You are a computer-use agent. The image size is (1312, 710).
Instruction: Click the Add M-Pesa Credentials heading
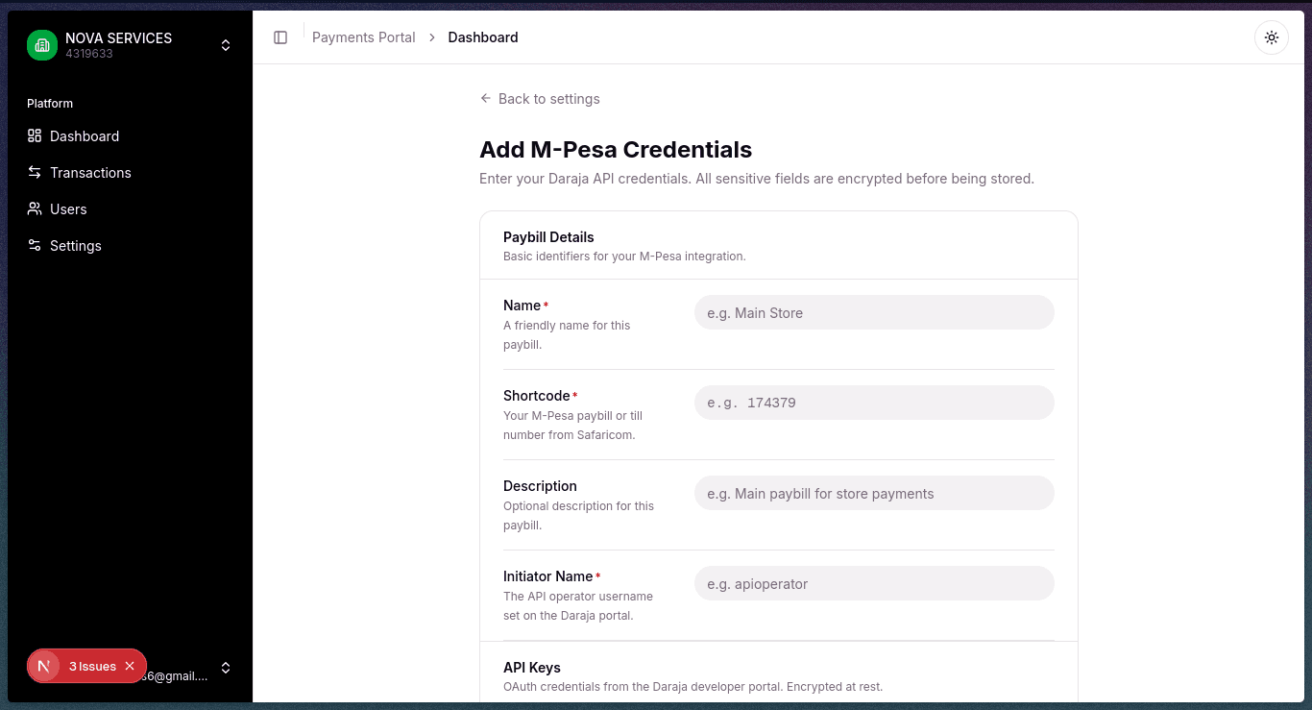tap(616, 150)
